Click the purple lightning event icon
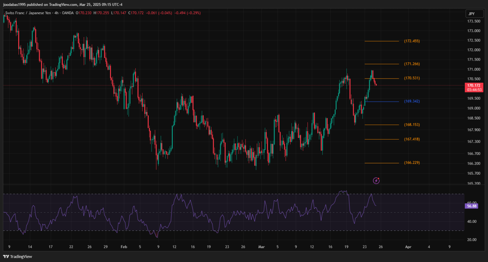 tap(376, 180)
